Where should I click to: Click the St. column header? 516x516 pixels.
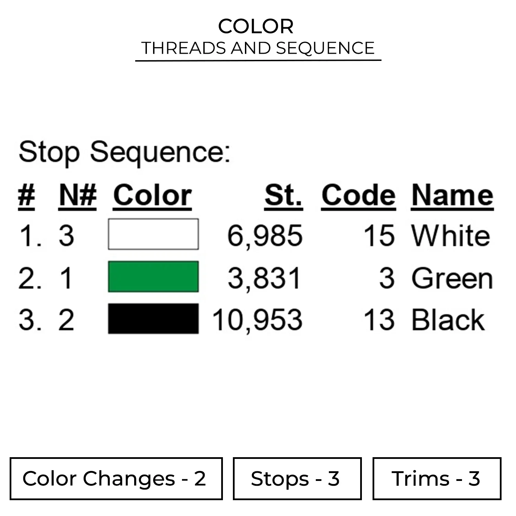(x=283, y=195)
